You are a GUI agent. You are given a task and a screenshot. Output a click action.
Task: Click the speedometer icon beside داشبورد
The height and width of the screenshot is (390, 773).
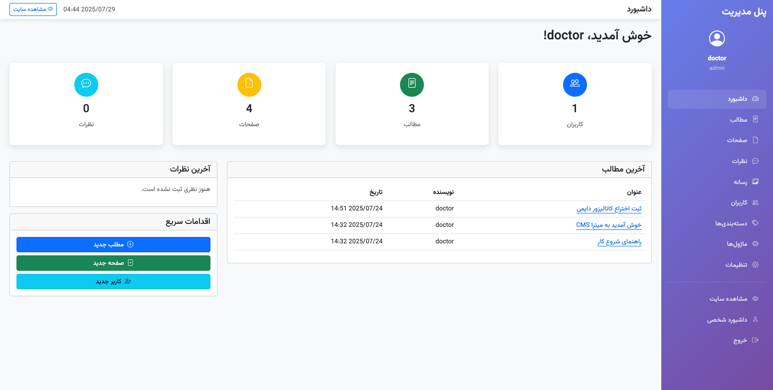pos(755,99)
